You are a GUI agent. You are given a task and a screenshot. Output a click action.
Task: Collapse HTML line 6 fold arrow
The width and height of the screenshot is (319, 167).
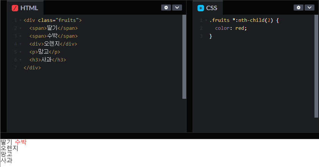click(x=20, y=60)
